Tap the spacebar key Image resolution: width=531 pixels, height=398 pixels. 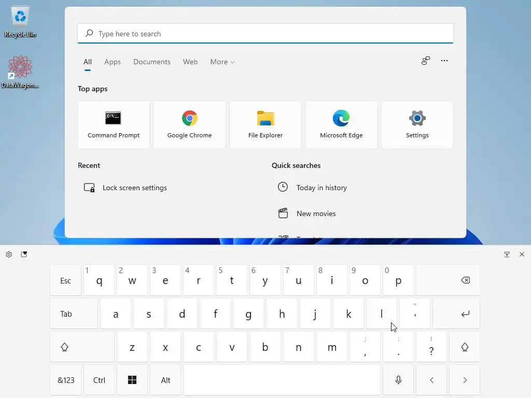(282, 380)
